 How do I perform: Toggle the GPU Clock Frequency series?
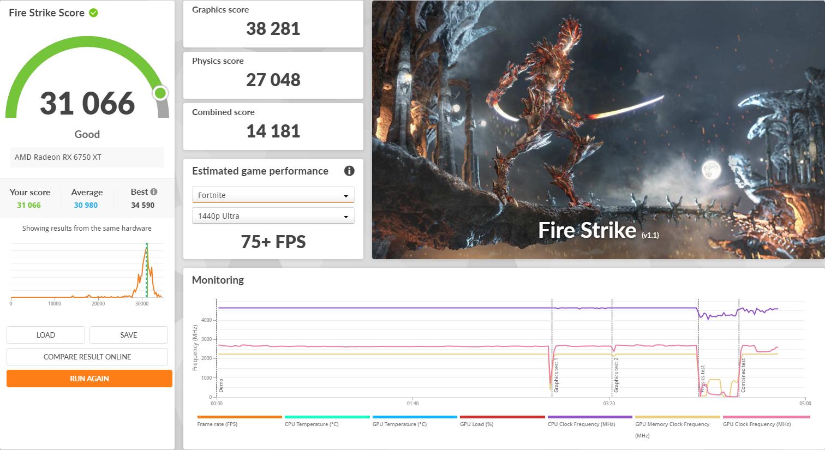(756, 424)
